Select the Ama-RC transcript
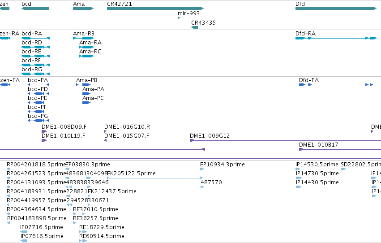The height and width of the screenshot is (243, 381). (x=86, y=56)
